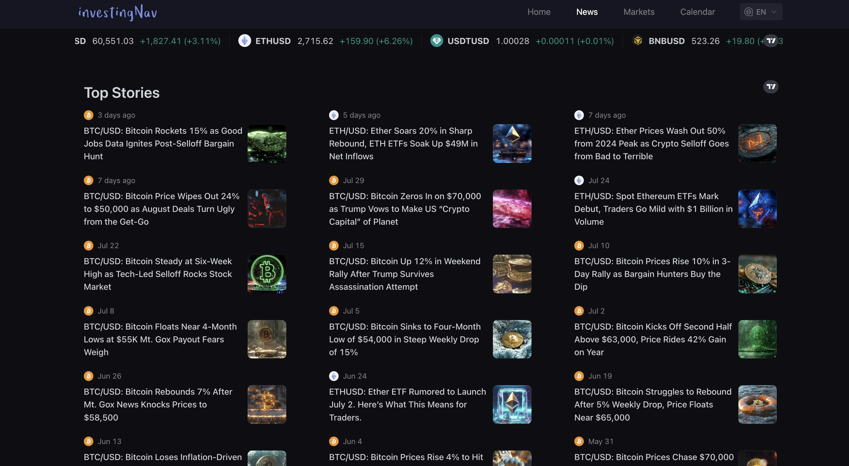Image resolution: width=849 pixels, height=466 pixels.
Task: Click Bitcoin icon next to Jun 4
Action: point(334,441)
